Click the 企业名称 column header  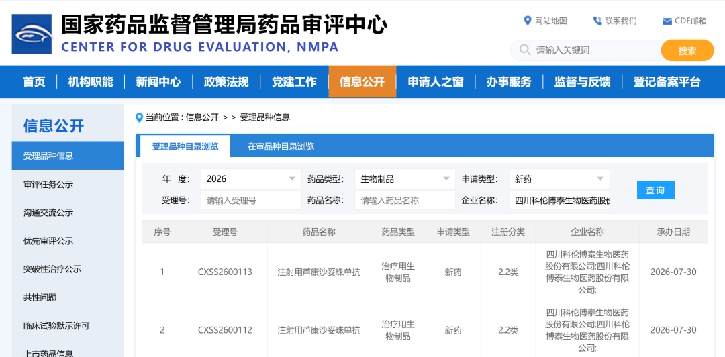coord(587,232)
